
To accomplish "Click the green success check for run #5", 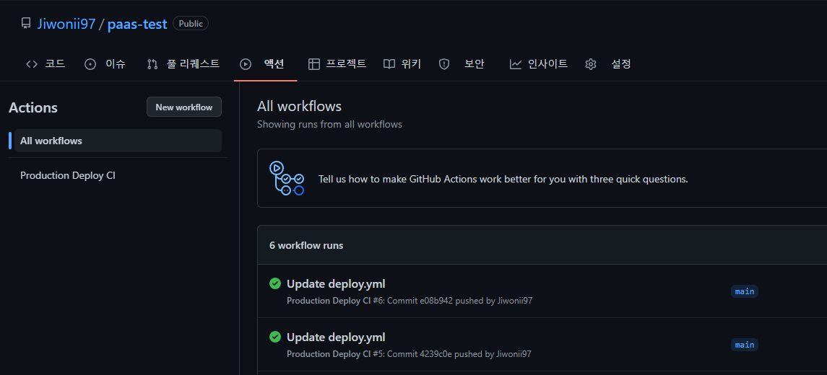I will point(274,337).
